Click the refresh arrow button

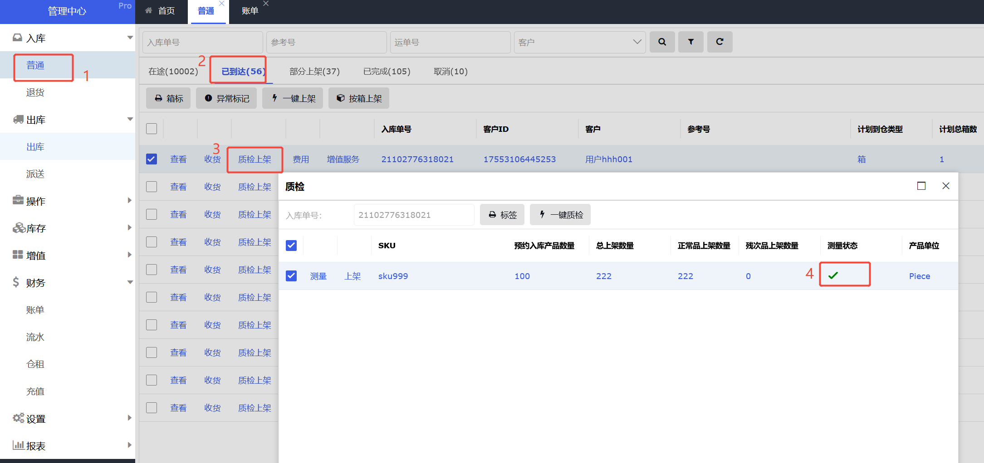[720, 42]
